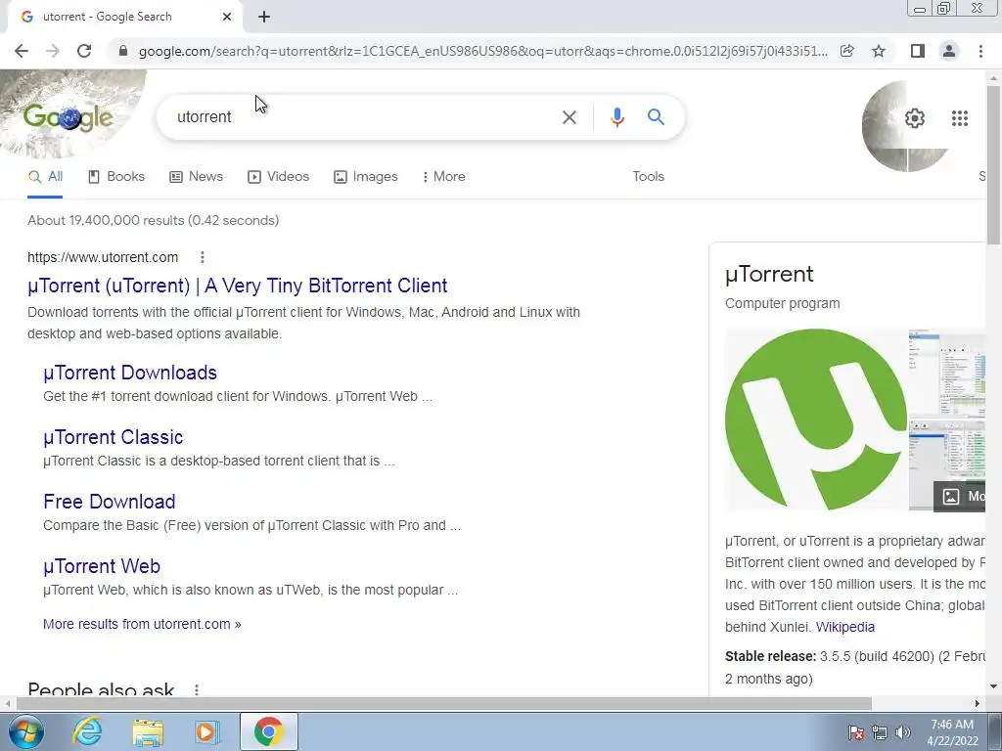Submit search with magnifier icon

point(656,117)
